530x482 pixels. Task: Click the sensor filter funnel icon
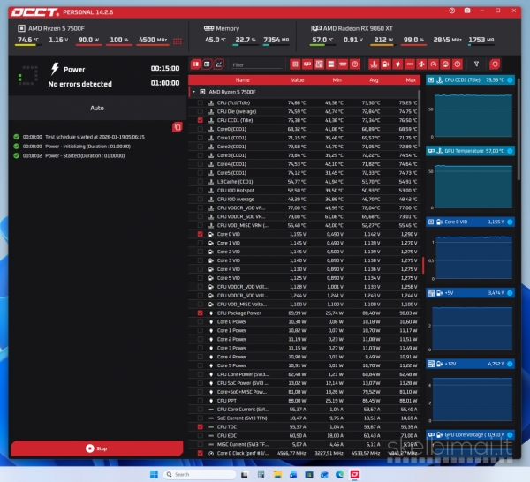coord(477,64)
